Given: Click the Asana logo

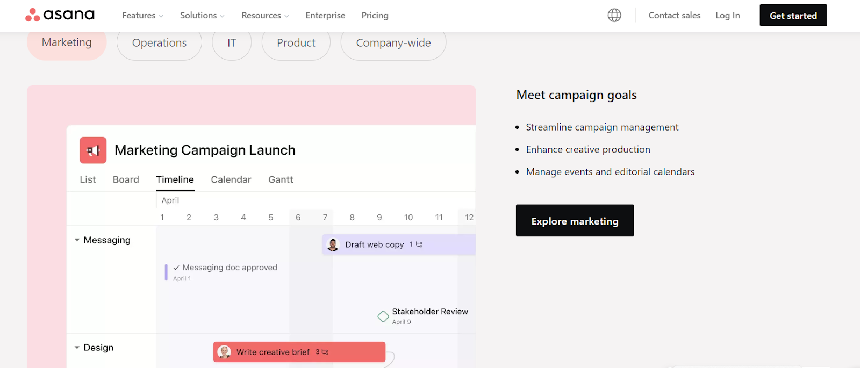Looking at the screenshot, I should pos(60,15).
